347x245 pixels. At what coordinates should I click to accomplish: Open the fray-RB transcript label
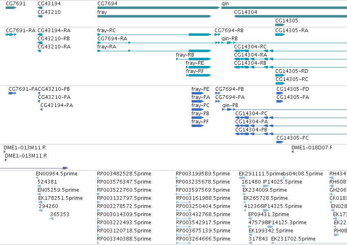coord(185,55)
